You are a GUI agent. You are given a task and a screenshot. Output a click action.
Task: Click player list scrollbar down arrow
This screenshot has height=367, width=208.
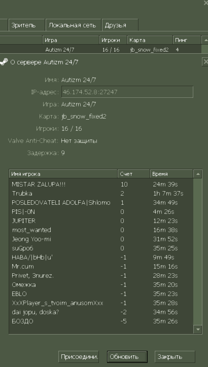[198, 329]
